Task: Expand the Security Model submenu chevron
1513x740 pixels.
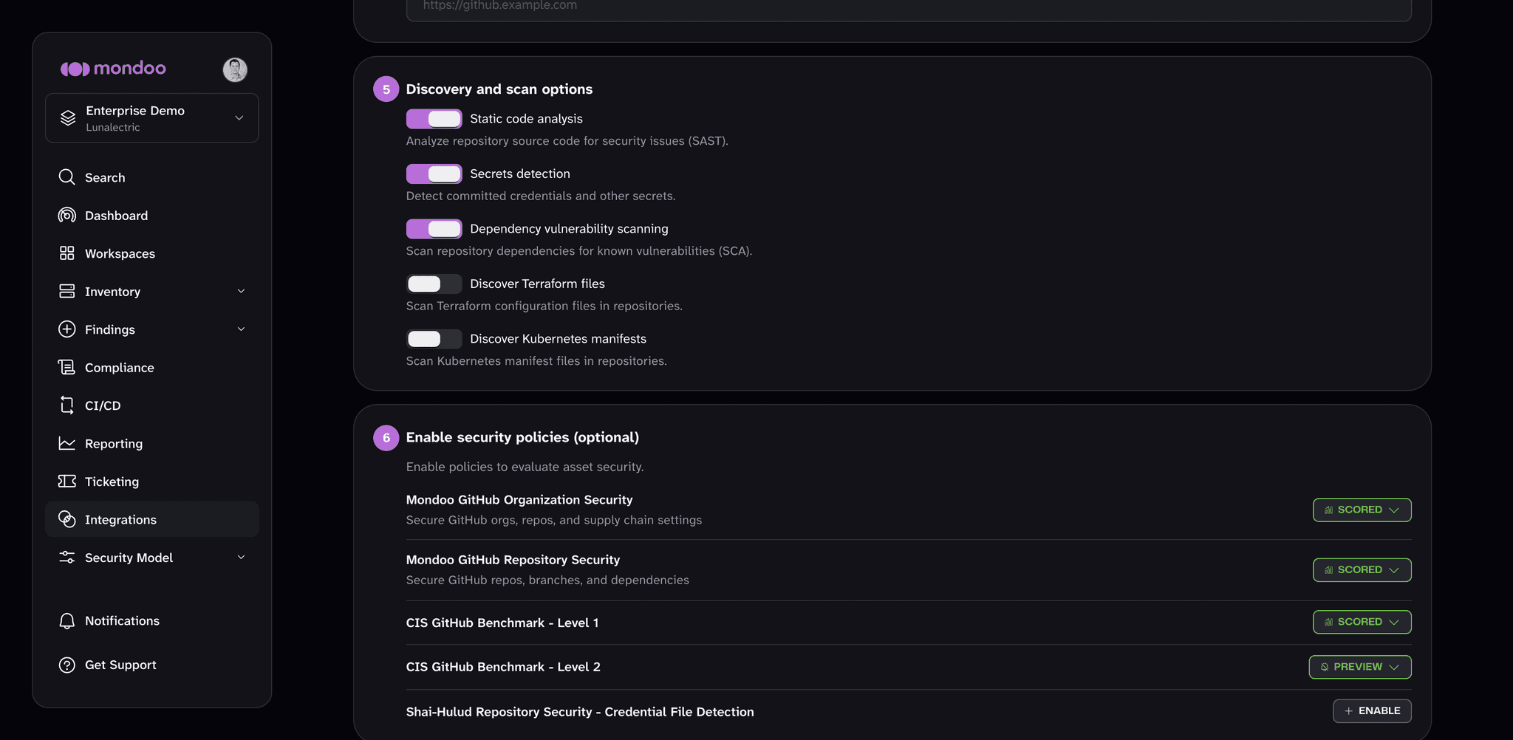Action: 241,557
